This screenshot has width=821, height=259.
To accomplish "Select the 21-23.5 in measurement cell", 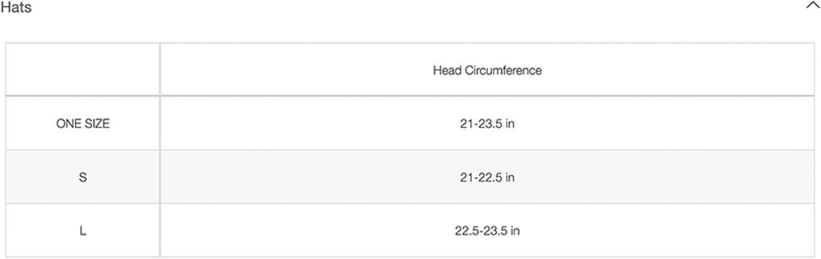I will (x=487, y=124).
